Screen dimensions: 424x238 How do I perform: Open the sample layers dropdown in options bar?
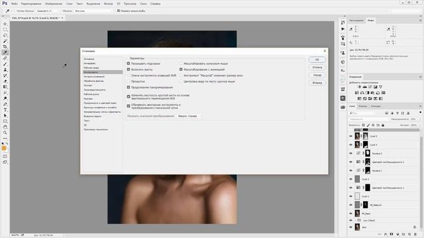94,11
